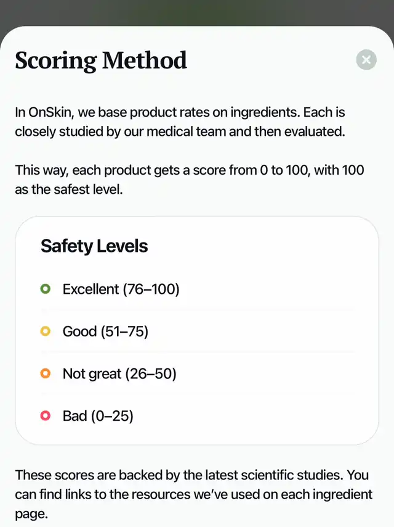Image resolution: width=394 pixels, height=527 pixels.
Task: Click the word OnSkin in the first paragraph
Action: 50,112
